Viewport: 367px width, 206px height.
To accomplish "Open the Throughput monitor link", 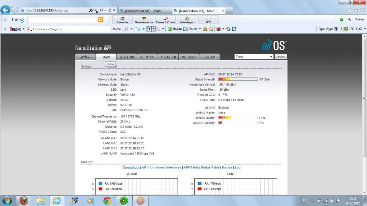I will (131, 167).
